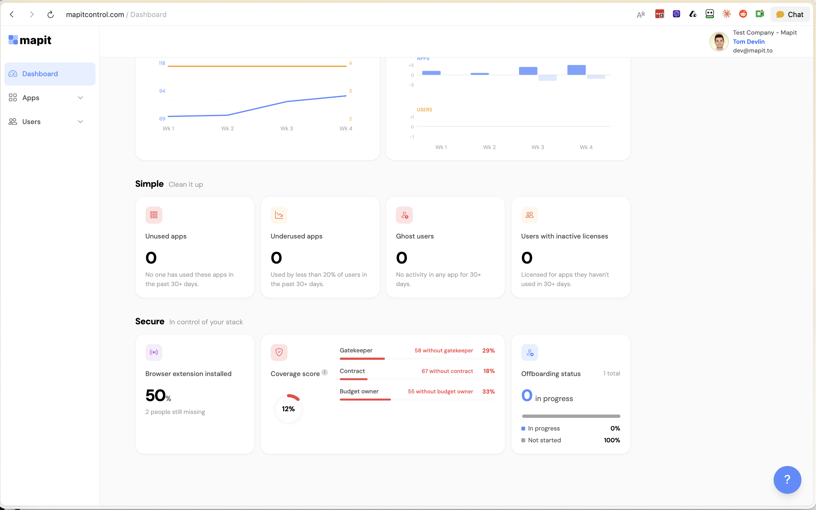
Task: Click the Underused apps chart icon
Action: (279, 215)
